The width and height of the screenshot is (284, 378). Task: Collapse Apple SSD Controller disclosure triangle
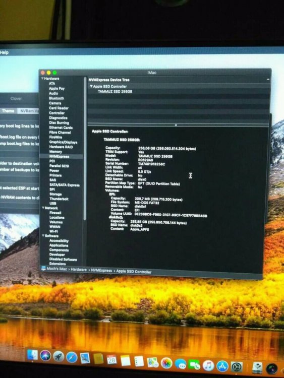tap(91, 86)
